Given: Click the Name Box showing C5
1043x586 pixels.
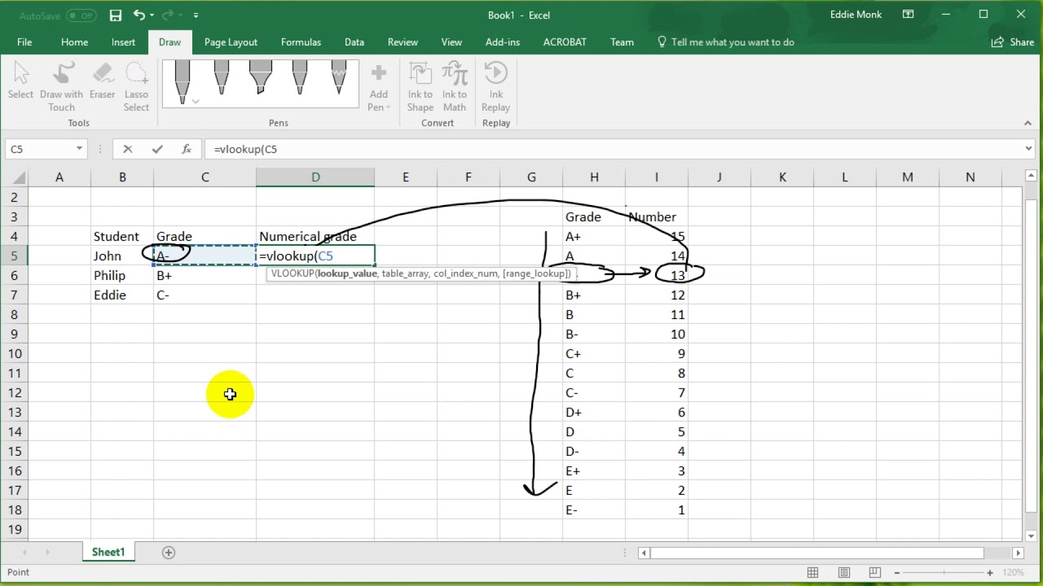Looking at the screenshot, I should coord(39,149).
